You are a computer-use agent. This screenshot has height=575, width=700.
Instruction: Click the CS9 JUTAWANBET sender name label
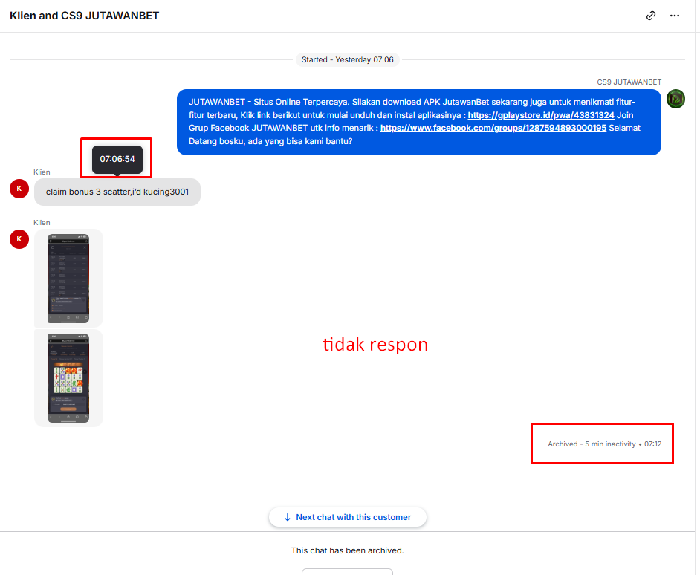pyautogui.click(x=629, y=82)
